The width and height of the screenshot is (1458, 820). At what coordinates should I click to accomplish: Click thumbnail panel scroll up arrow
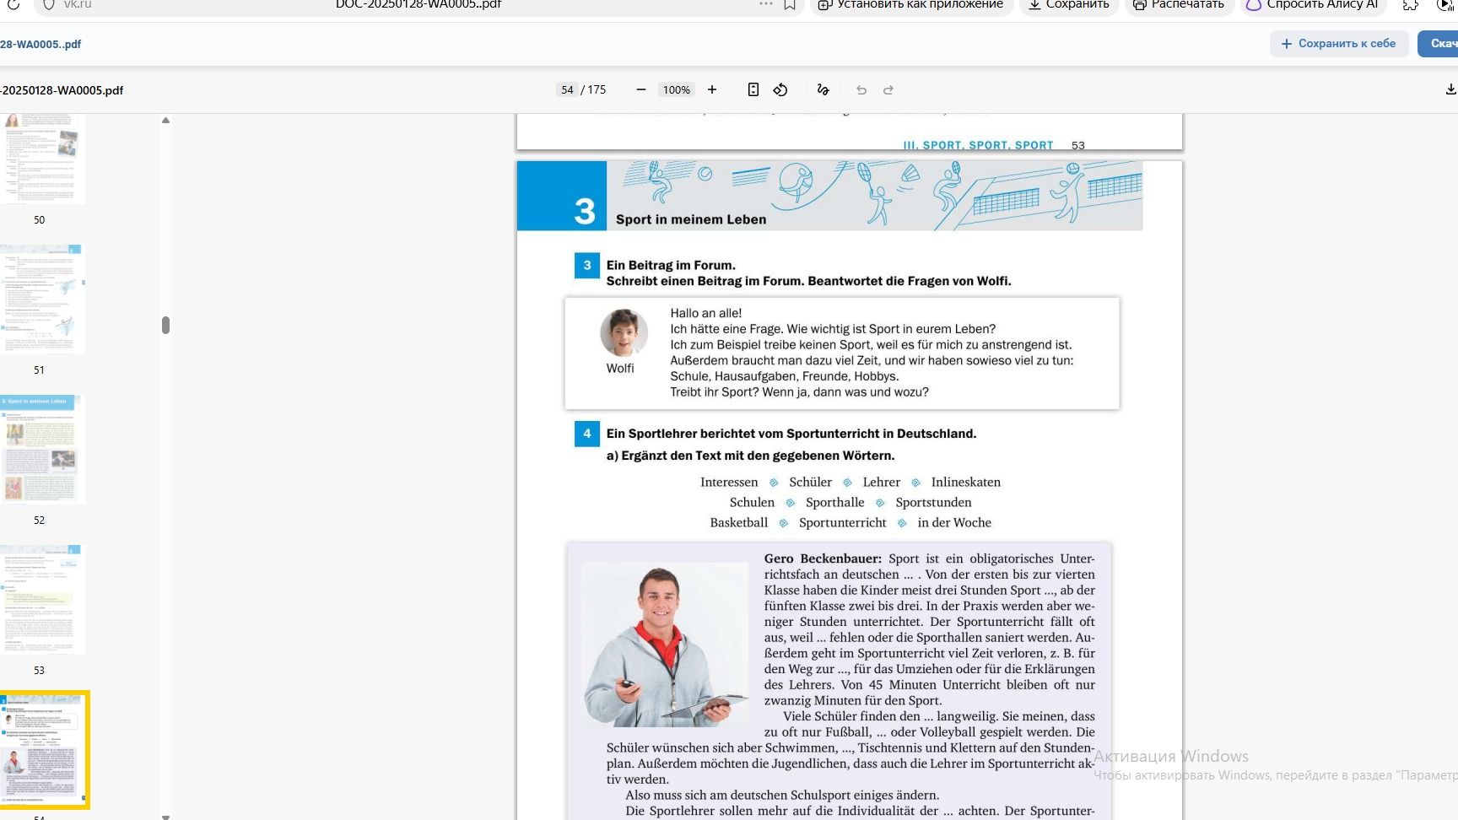(x=165, y=121)
